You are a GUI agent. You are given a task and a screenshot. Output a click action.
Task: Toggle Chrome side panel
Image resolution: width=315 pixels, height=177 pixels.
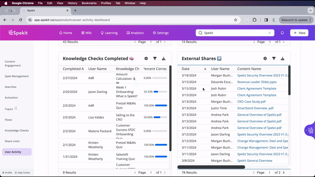[266, 20]
